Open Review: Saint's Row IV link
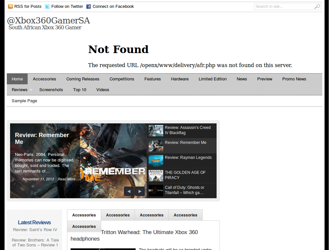The image size is (333, 250). tap(35, 230)
